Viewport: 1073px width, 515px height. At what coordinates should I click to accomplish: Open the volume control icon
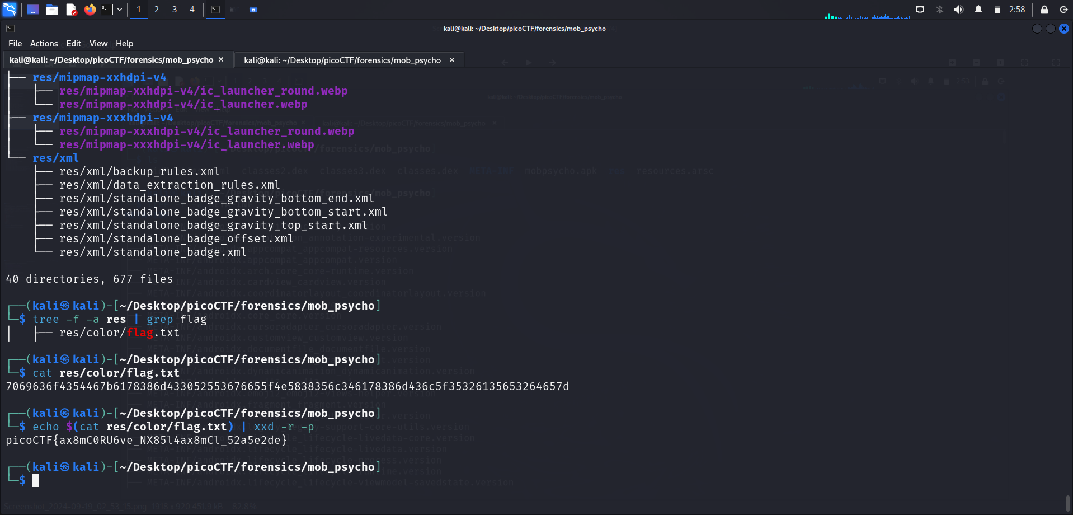(x=959, y=10)
